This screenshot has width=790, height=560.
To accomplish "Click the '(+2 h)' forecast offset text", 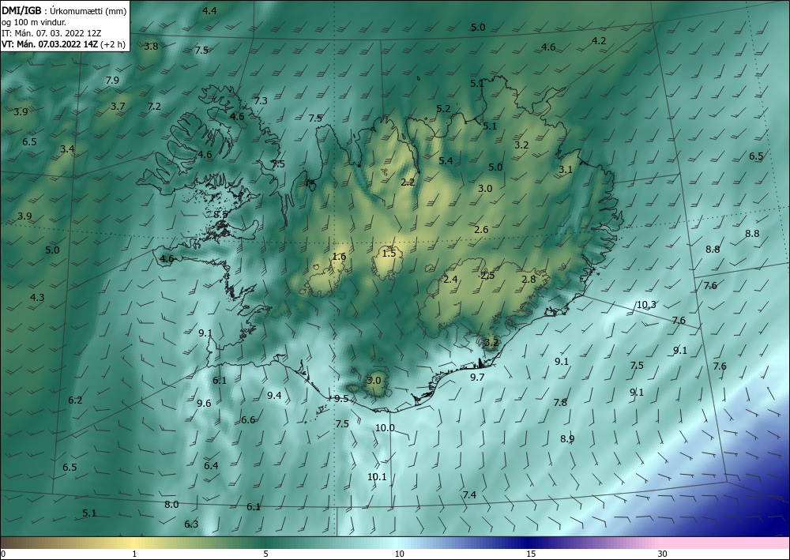I will click(113, 44).
